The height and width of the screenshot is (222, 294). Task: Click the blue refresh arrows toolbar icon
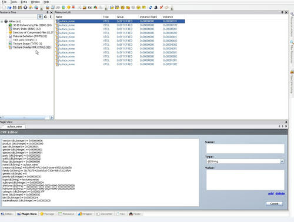click(151, 8)
